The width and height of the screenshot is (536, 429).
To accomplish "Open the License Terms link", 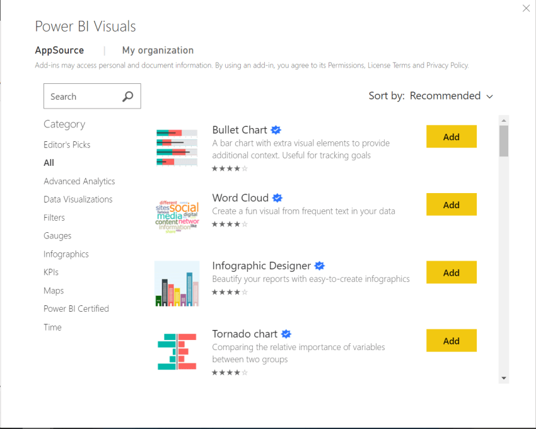I will pos(391,65).
